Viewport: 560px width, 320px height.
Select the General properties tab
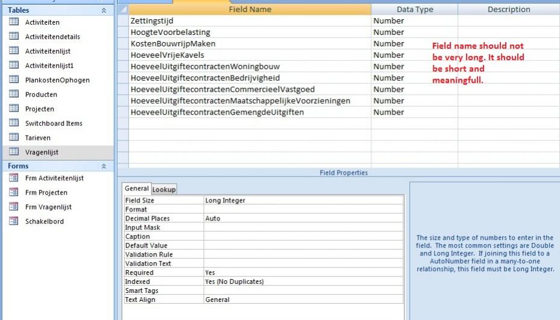coord(136,189)
